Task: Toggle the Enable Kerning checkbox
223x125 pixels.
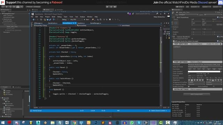Action: 189,86
